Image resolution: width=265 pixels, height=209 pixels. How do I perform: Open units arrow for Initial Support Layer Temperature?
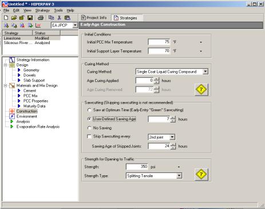click(201, 51)
